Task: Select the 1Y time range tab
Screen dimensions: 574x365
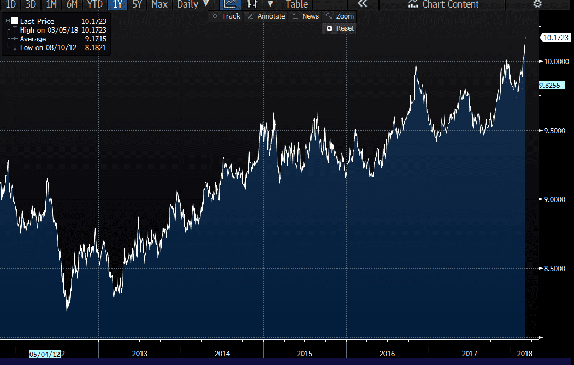Action: click(117, 4)
